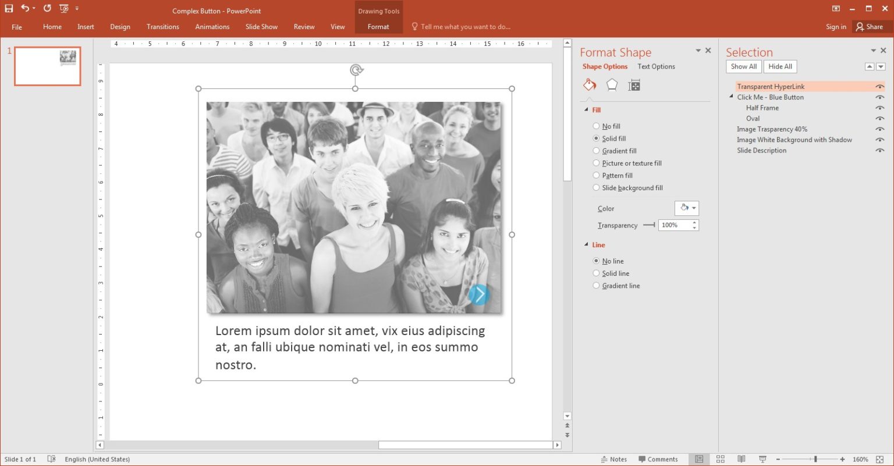Click the Undo arrow in Quick Access Toolbar
Viewport: 894px width, 466px height.
click(x=24, y=8)
